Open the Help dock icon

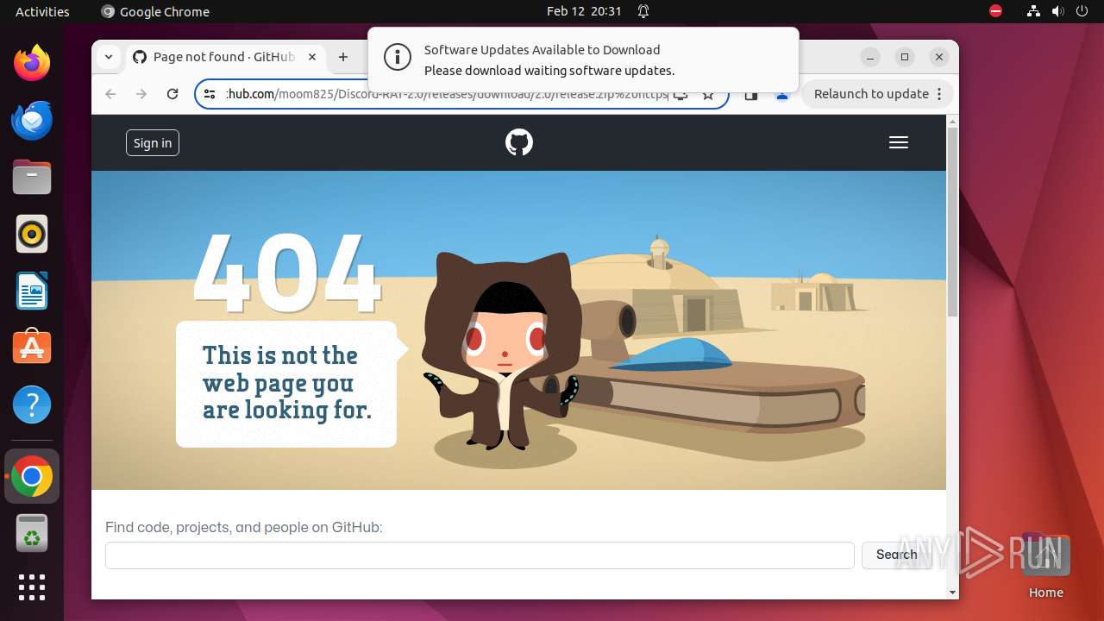coord(32,405)
